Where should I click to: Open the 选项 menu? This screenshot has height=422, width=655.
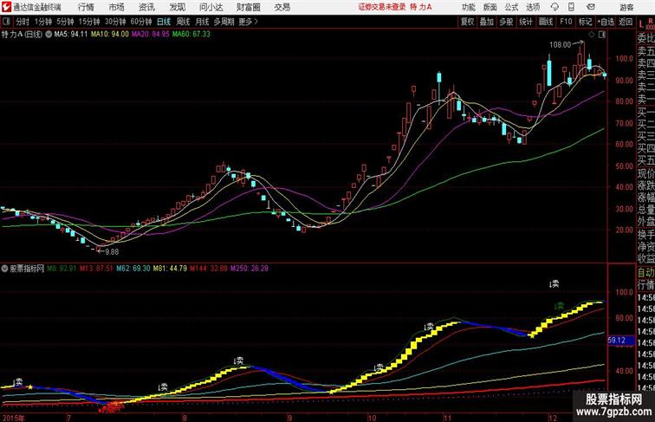[533, 7]
